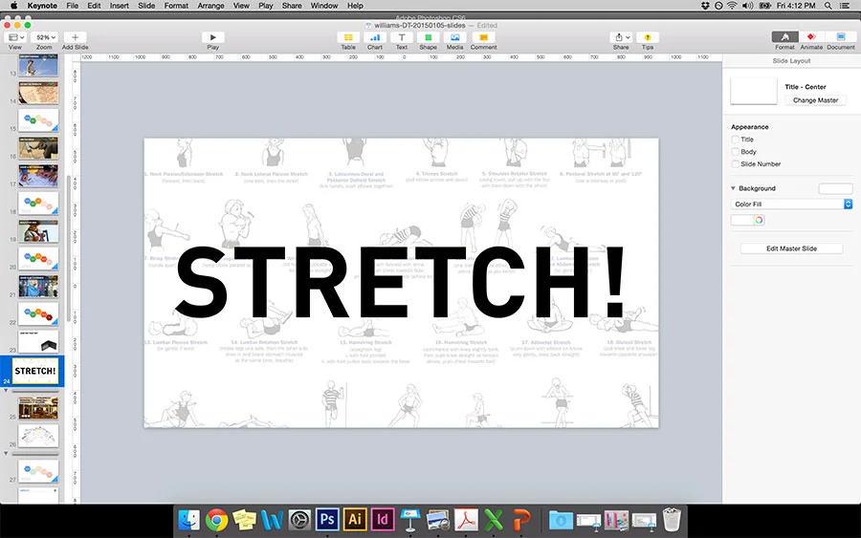Image resolution: width=861 pixels, height=538 pixels.
Task: Open Stickies from the Dock
Action: 244,519
